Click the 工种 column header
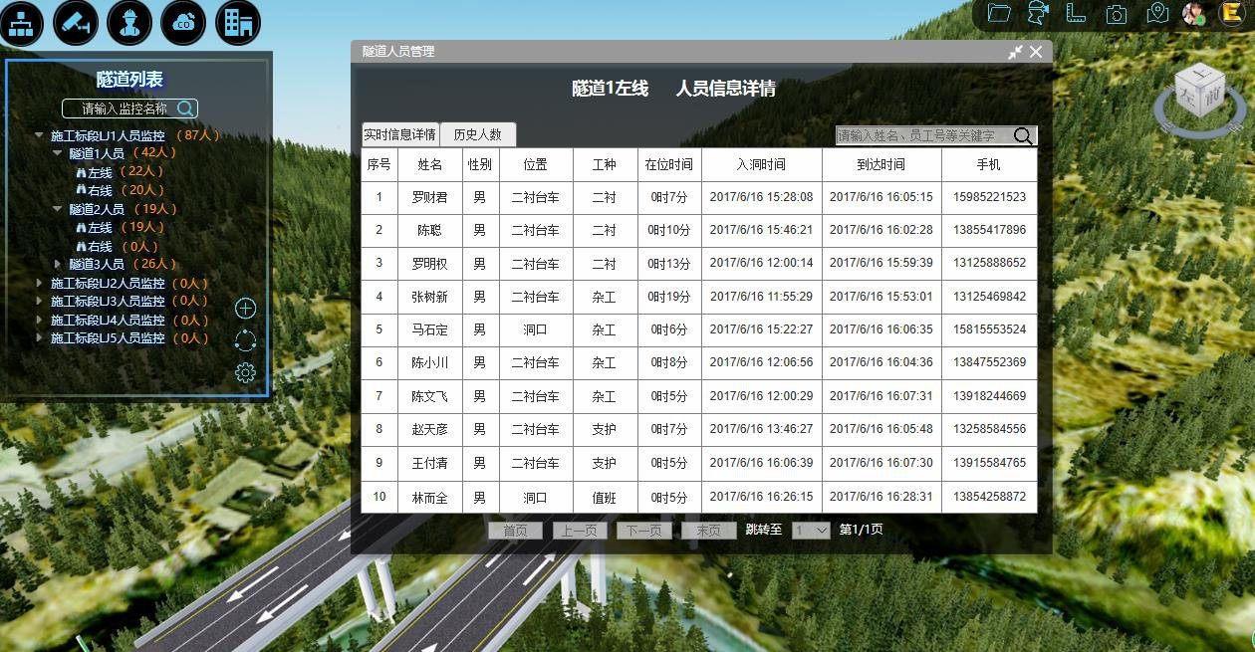This screenshot has width=1255, height=652. tap(605, 164)
